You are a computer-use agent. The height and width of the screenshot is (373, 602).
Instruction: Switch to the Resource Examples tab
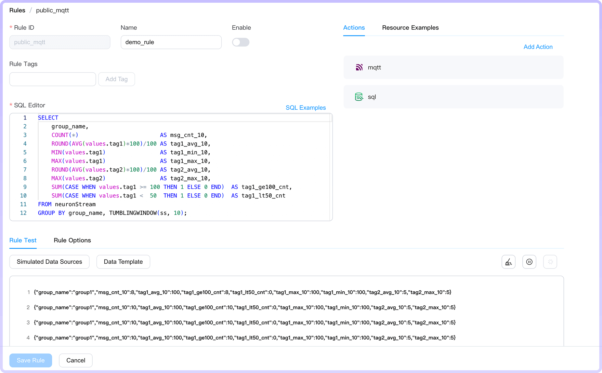click(410, 28)
